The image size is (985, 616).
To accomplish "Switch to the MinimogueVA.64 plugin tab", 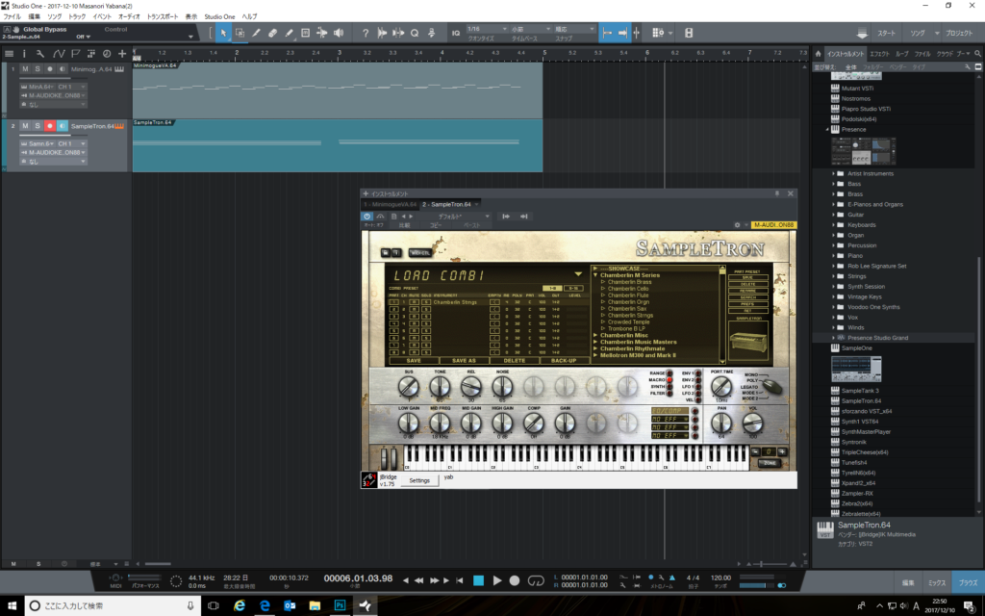I will coord(390,204).
